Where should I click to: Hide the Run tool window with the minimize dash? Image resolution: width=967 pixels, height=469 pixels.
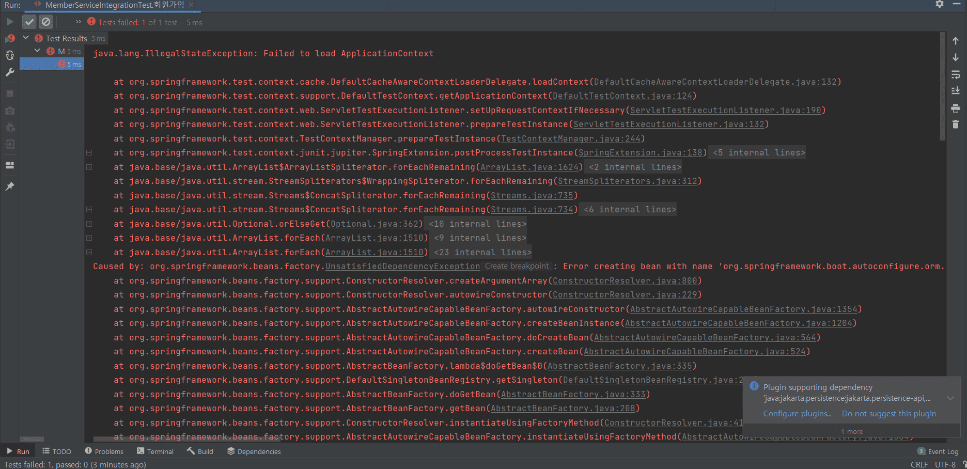956,4
